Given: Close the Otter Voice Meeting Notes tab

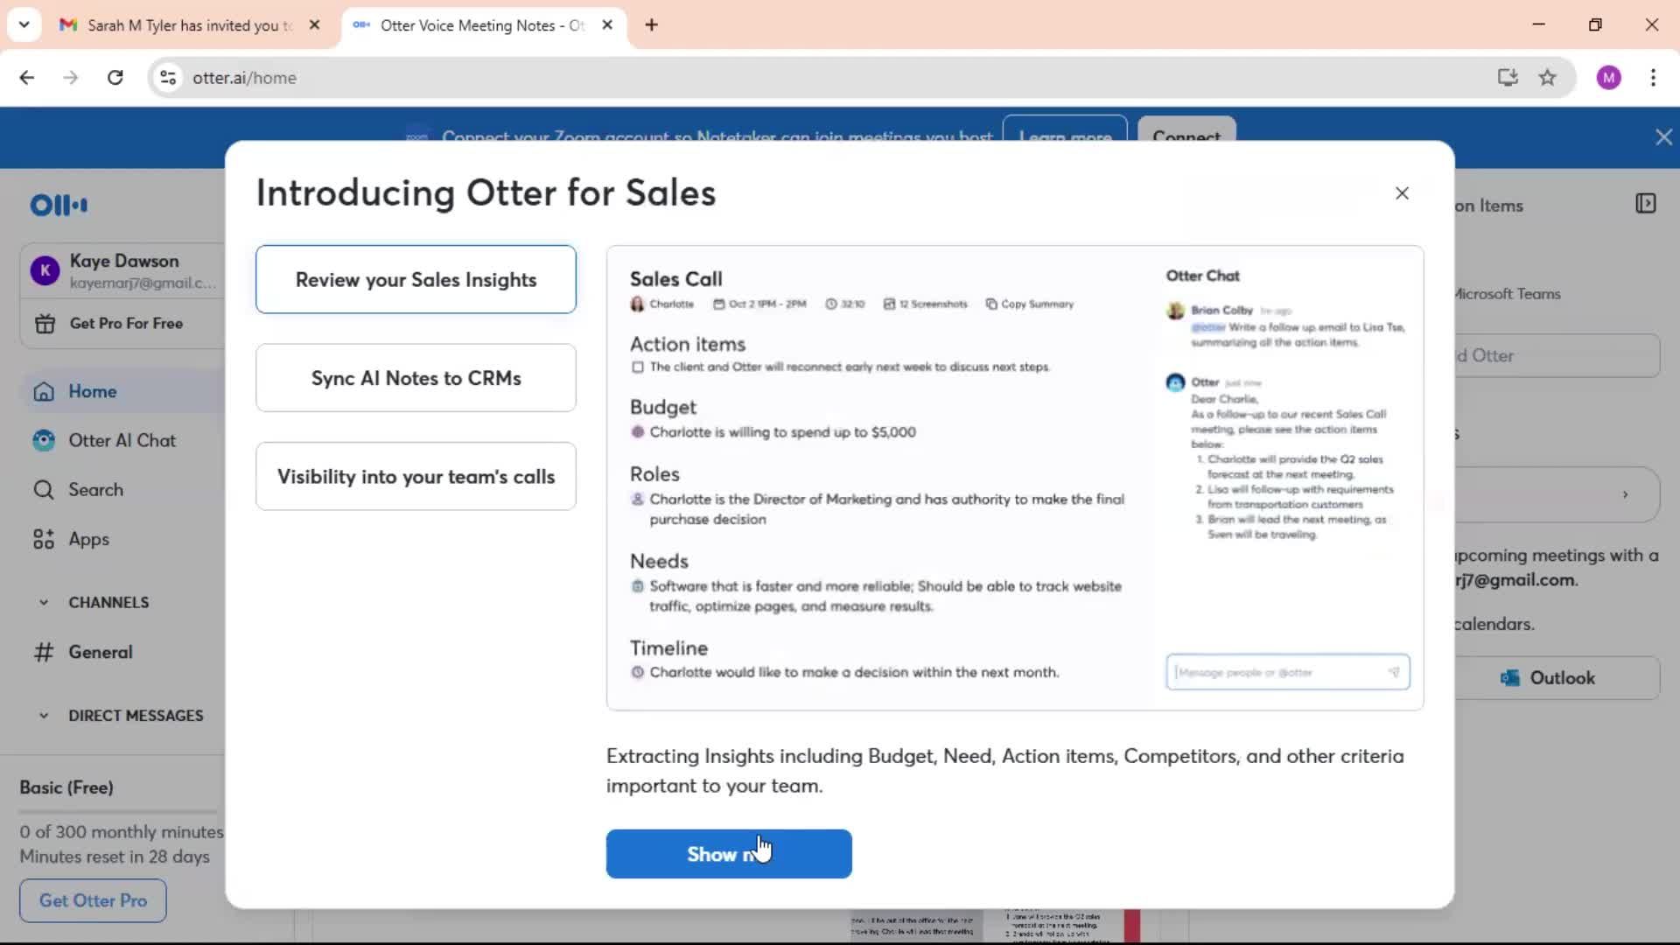Looking at the screenshot, I should point(607,25).
